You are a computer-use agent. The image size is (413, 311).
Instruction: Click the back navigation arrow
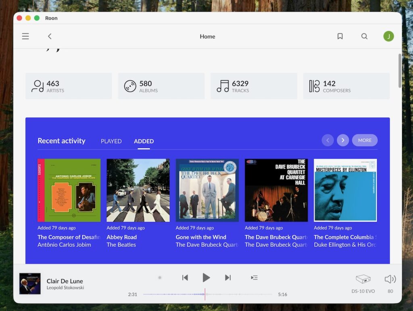(49, 36)
